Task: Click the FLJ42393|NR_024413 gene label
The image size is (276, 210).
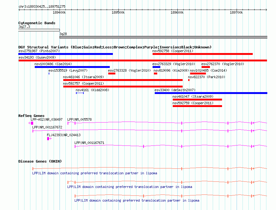Action: point(64,135)
